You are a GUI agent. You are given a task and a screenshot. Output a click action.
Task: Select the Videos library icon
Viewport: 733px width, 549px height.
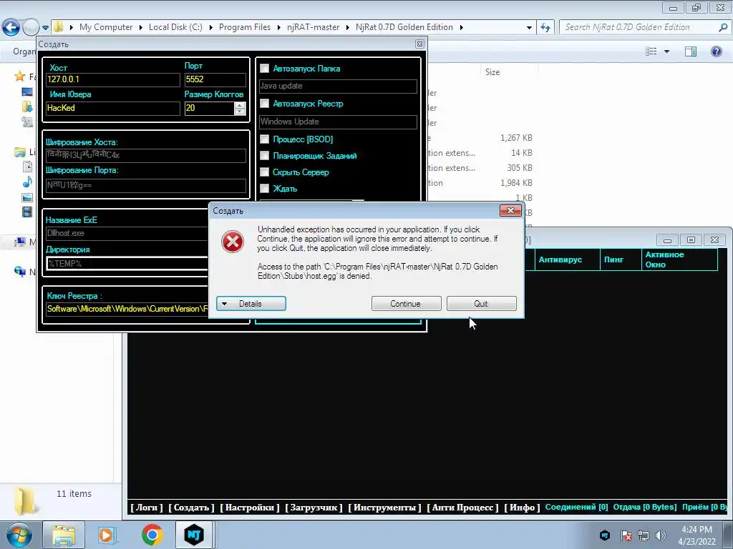click(27, 212)
